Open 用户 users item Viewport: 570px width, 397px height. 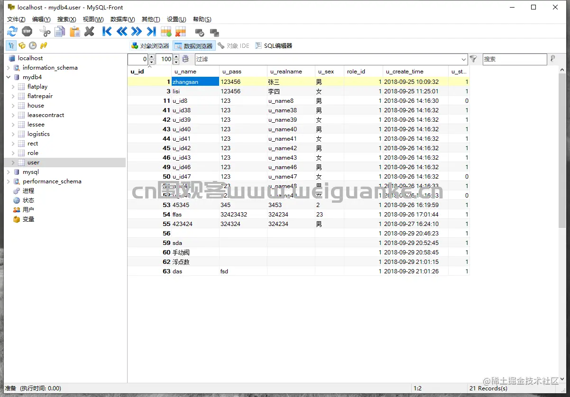(28, 210)
